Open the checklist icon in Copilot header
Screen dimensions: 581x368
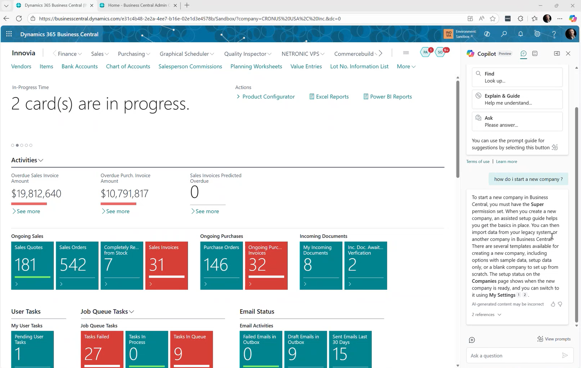click(x=535, y=53)
